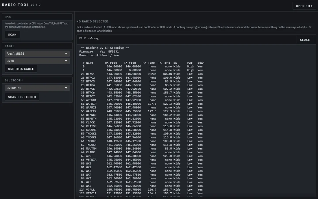Select channel 64 CLARK row

click(142, 152)
